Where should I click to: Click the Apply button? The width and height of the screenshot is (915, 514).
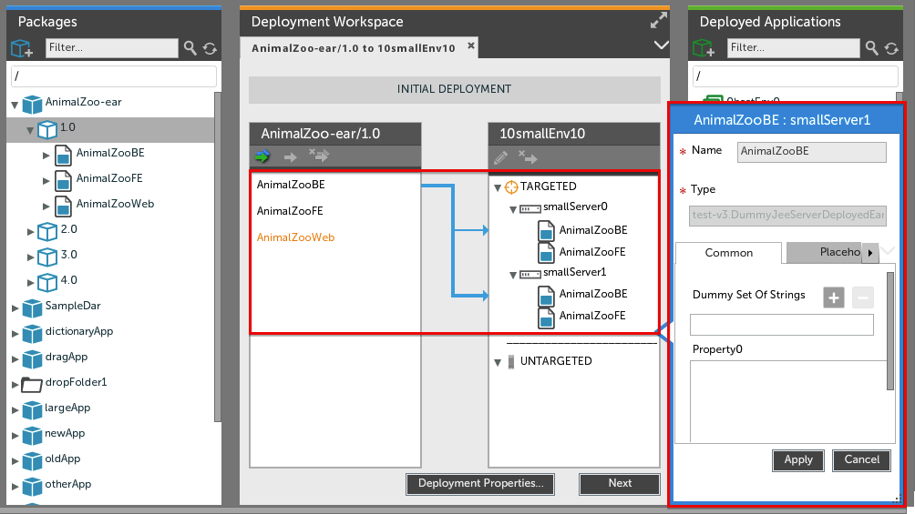tap(798, 460)
